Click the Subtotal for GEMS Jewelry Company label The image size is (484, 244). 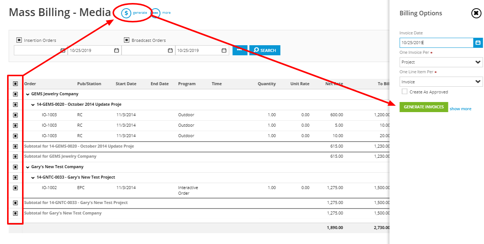60,156
